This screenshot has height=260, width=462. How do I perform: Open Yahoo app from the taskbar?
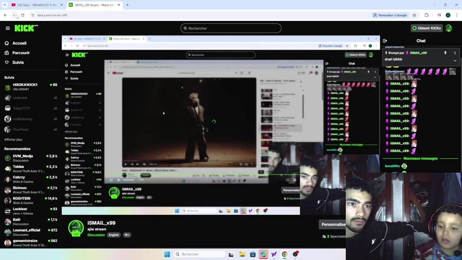coord(274,254)
